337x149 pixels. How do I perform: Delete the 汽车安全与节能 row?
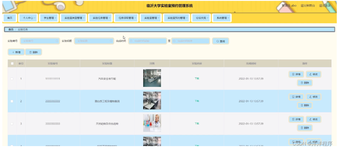coord(305,83)
